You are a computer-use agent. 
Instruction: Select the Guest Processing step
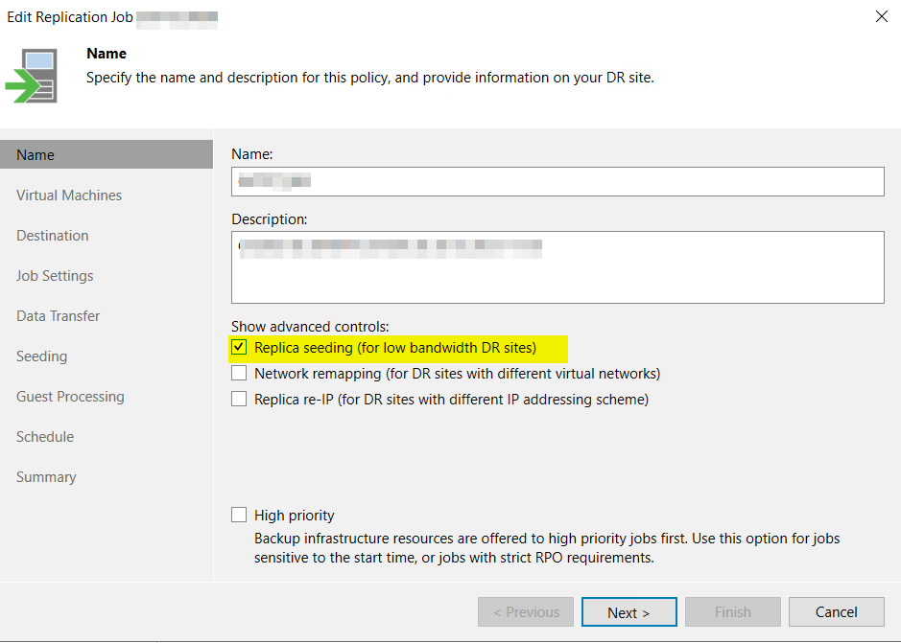click(70, 397)
